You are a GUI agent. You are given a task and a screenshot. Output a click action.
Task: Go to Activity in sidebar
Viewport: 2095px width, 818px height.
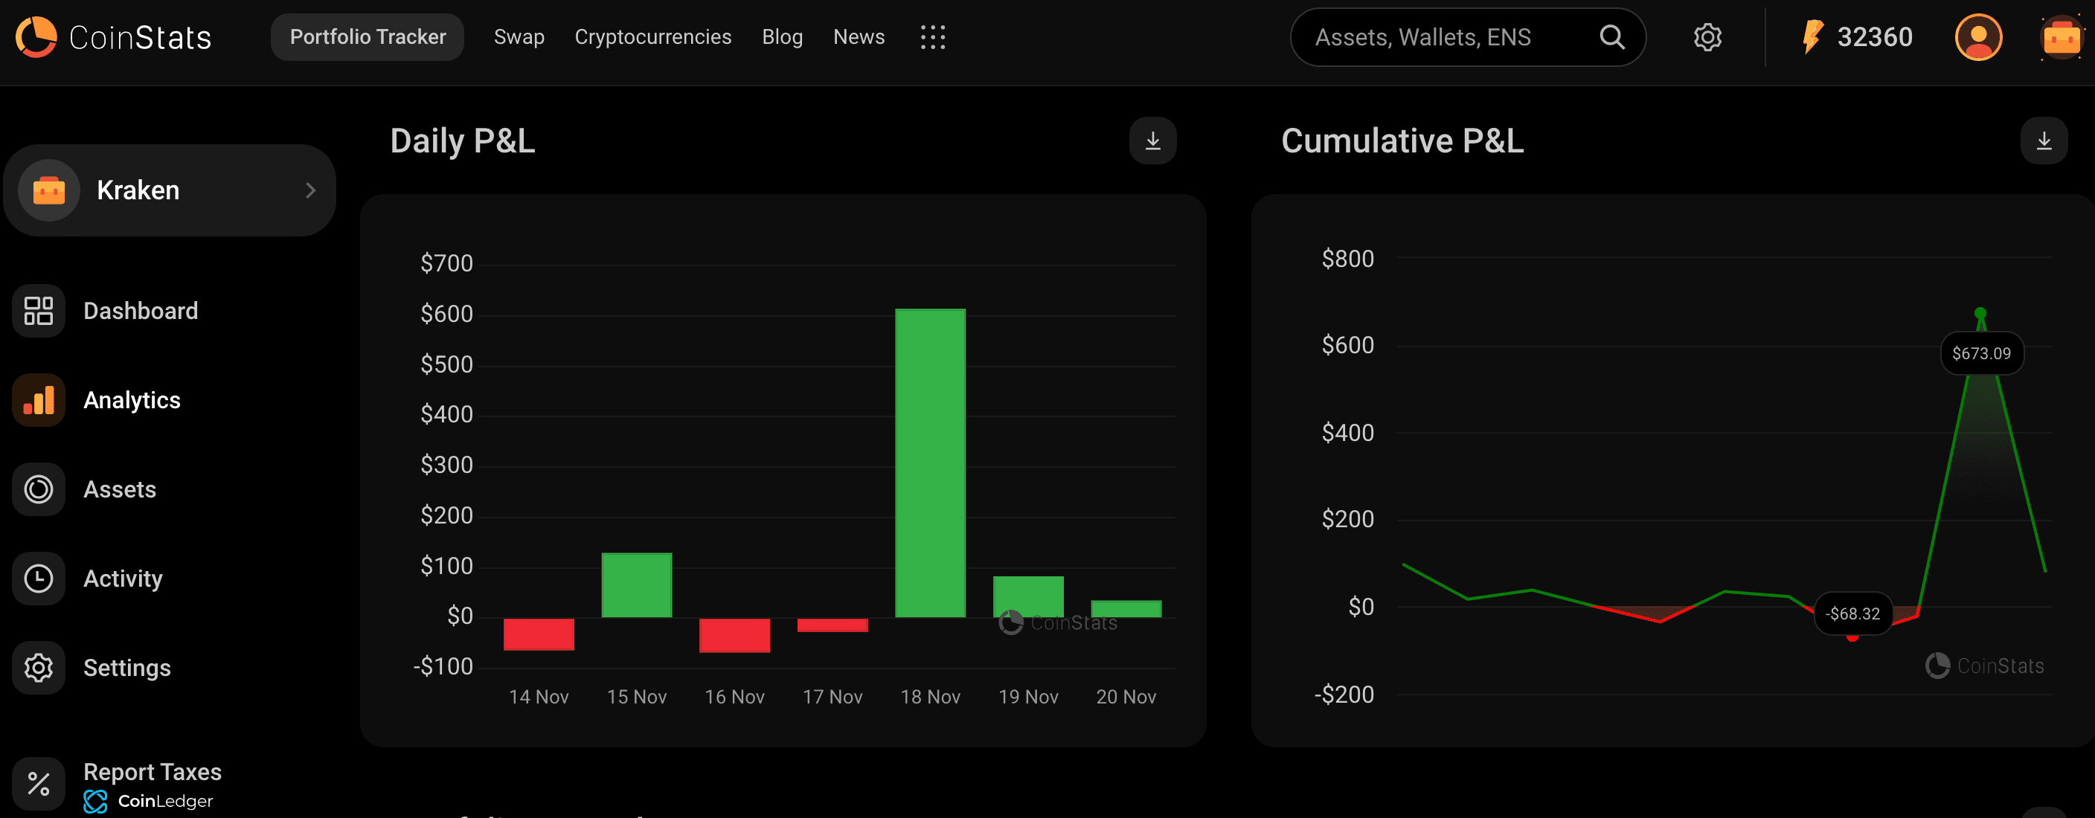(123, 579)
